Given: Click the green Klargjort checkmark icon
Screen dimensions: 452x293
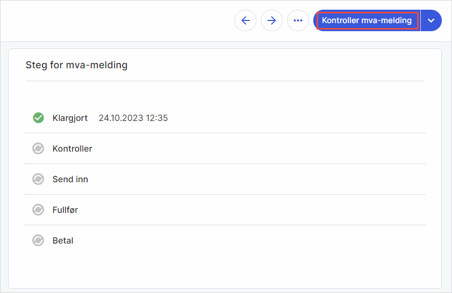Looking at the screenshot, I should click(38, 118).
